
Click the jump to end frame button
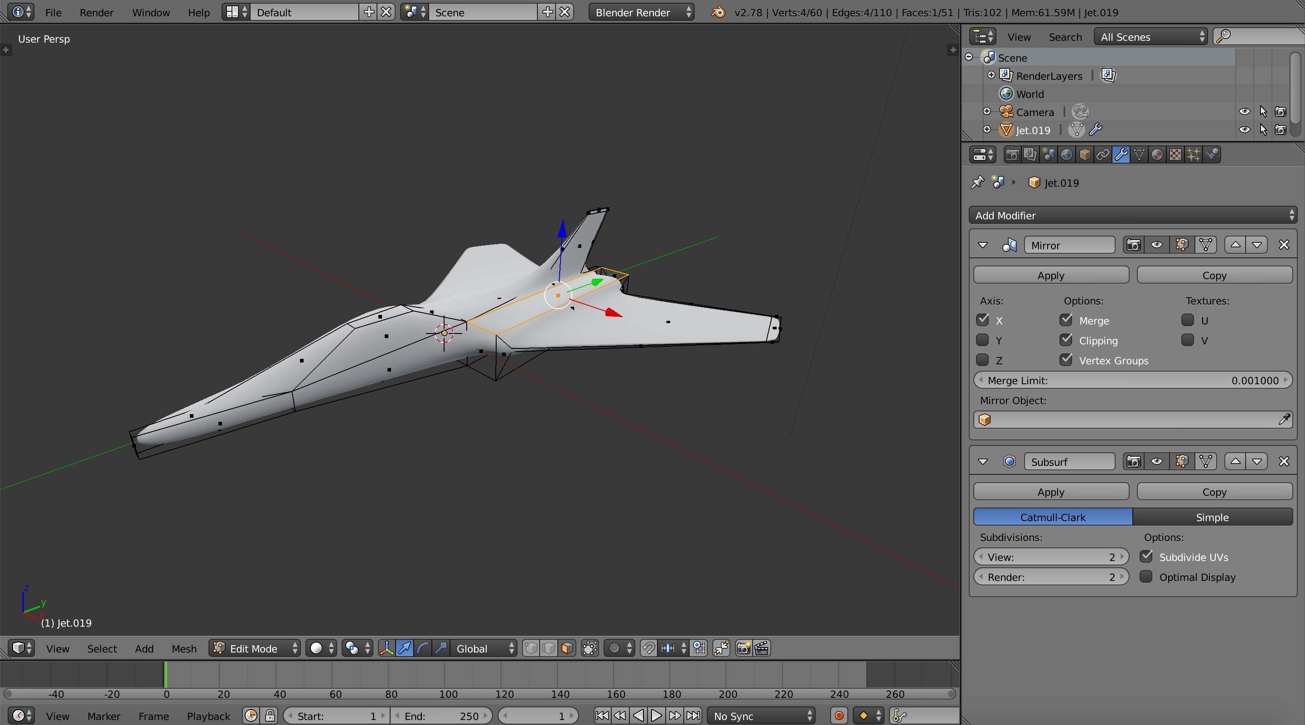click(693, 715)
